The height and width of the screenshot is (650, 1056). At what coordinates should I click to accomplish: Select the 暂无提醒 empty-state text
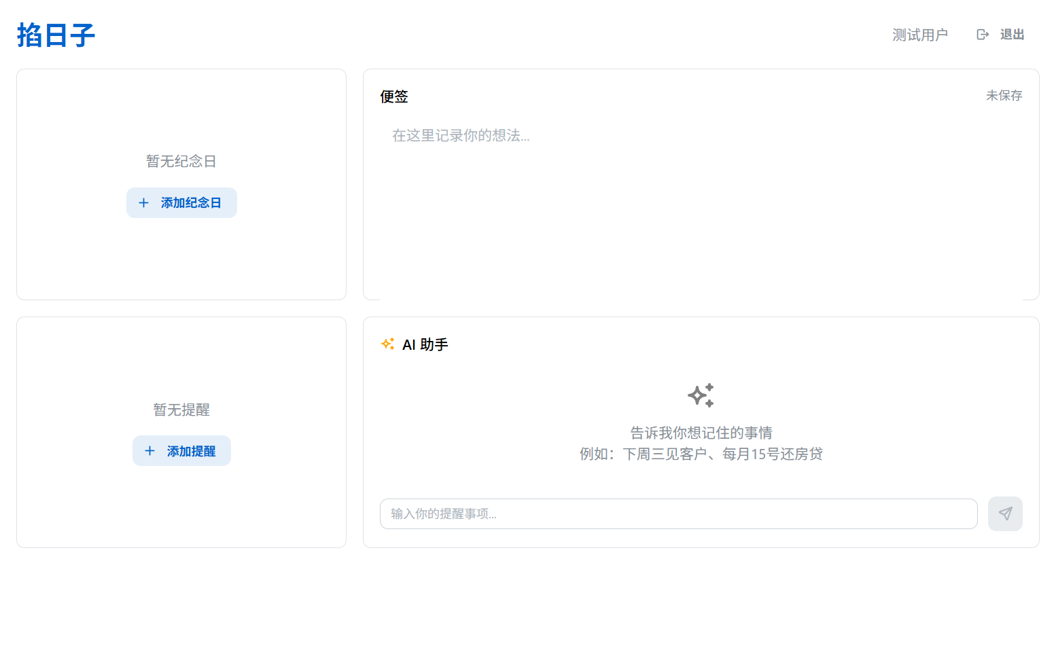[181, 410]
